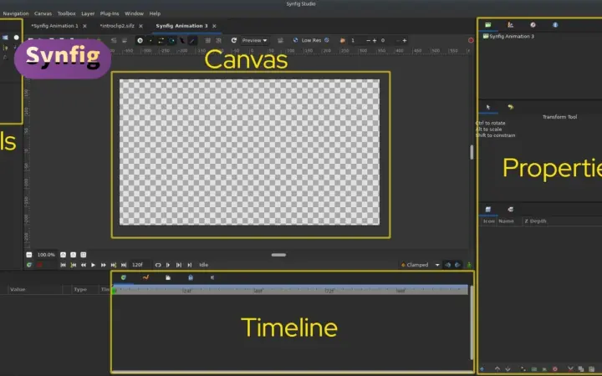
Task: Open the Help menu
Action: pos(155,13)
